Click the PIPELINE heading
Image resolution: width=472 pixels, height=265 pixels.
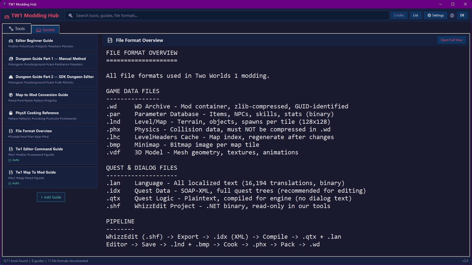point(120,221)
